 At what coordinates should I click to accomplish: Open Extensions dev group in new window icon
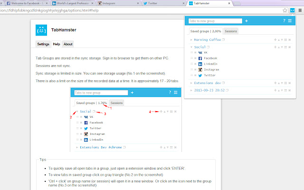click(223, 83)
